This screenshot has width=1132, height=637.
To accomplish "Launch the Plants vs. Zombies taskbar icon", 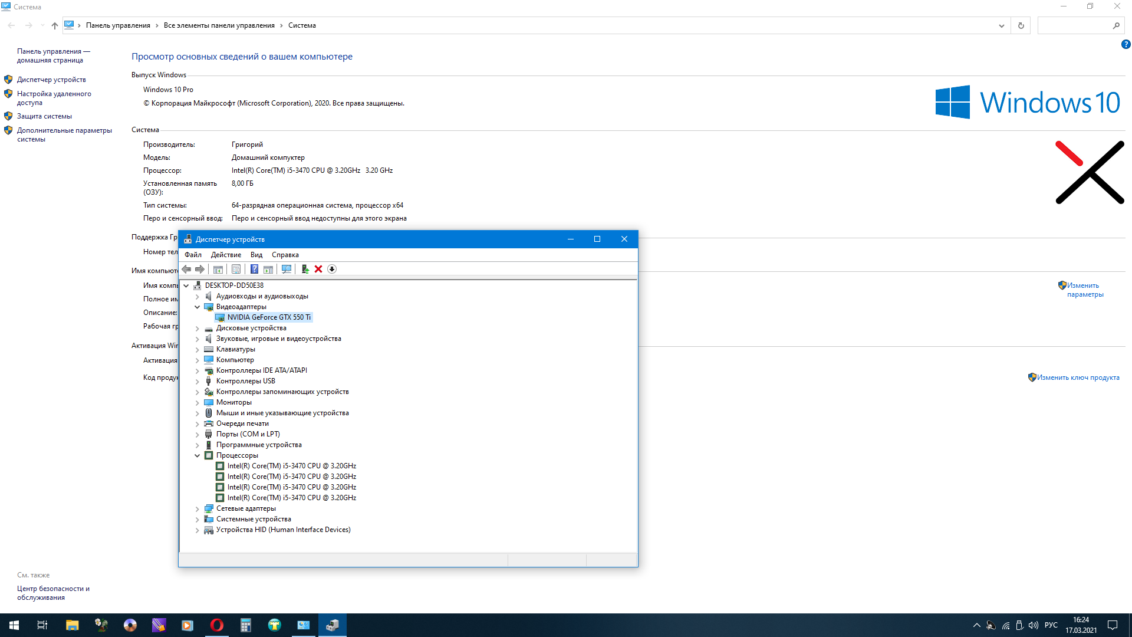I will (x=101, y=625).
